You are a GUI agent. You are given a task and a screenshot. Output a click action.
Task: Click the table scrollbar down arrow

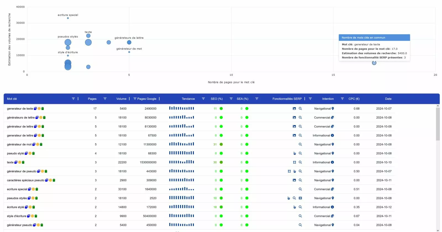pos(438,230)
